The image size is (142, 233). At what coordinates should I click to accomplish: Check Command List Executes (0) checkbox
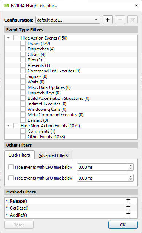[23, 71]
